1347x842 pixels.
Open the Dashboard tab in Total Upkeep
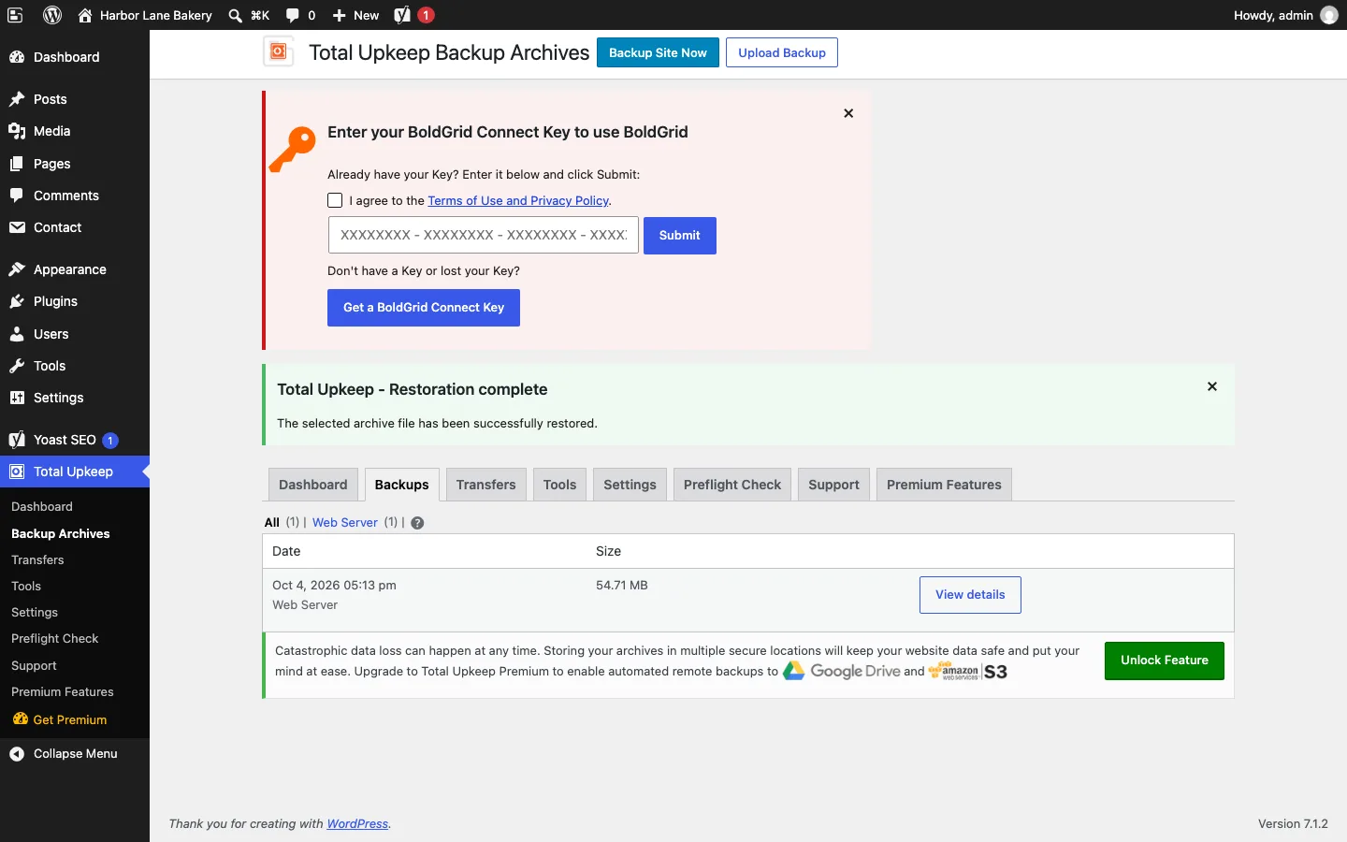(x=312, y=485)
